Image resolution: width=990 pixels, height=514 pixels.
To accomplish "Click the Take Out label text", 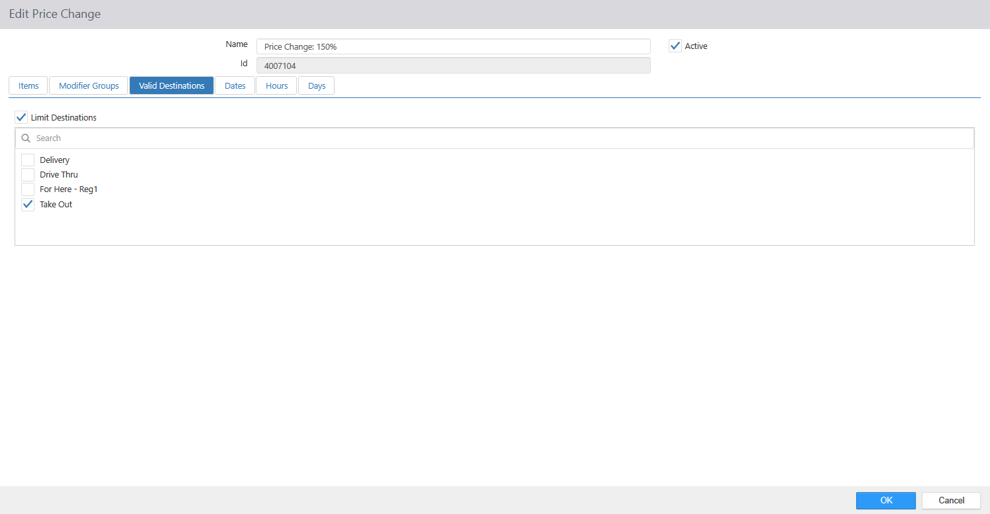I will (56, 205).
